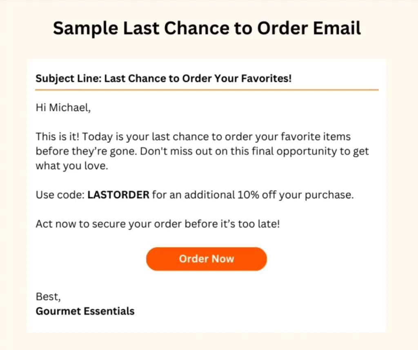Viewport: 418px width, 350px height.
Task: Click the words 'what you love.'
Action: 72,166
